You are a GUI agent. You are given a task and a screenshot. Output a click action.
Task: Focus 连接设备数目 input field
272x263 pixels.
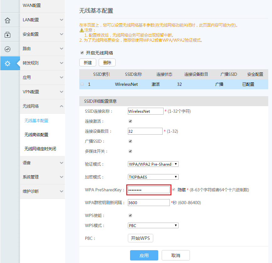[145, 131]
